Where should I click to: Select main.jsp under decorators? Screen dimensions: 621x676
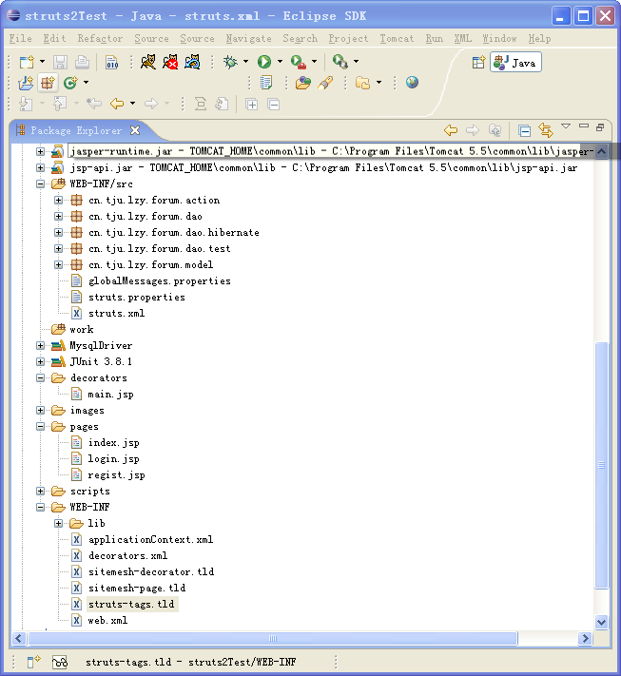click(111, 394)
